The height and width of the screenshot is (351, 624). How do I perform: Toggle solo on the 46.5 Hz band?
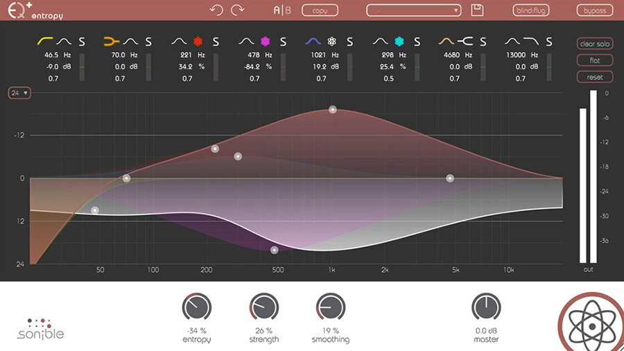pos(82,42)
